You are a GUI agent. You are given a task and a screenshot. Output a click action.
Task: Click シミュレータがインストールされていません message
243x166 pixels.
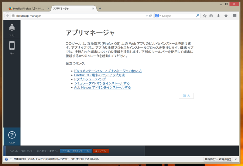click(34, 151)
